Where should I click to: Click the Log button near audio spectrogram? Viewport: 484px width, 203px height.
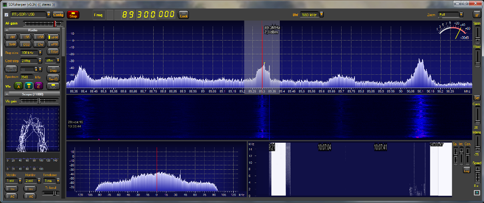point(466,170)
